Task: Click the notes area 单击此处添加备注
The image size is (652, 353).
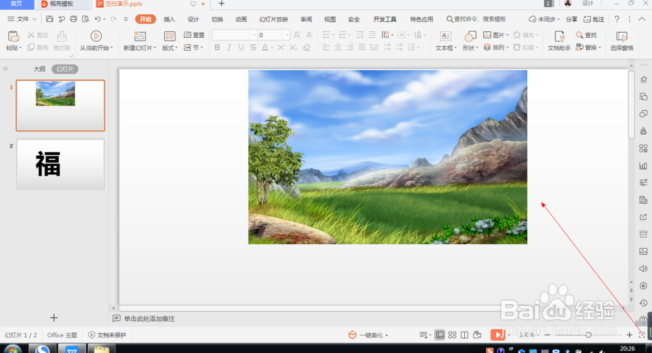Action: (149, 318)
